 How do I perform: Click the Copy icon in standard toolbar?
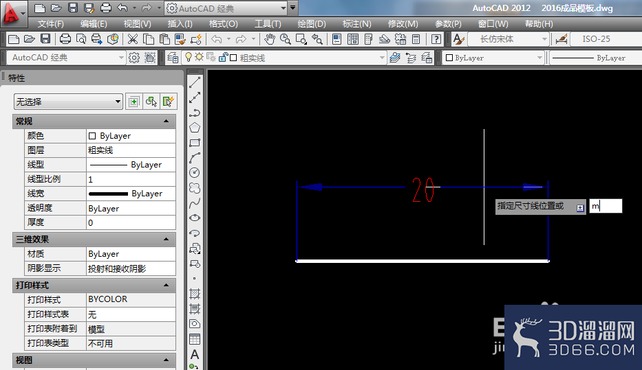(149, 39)
